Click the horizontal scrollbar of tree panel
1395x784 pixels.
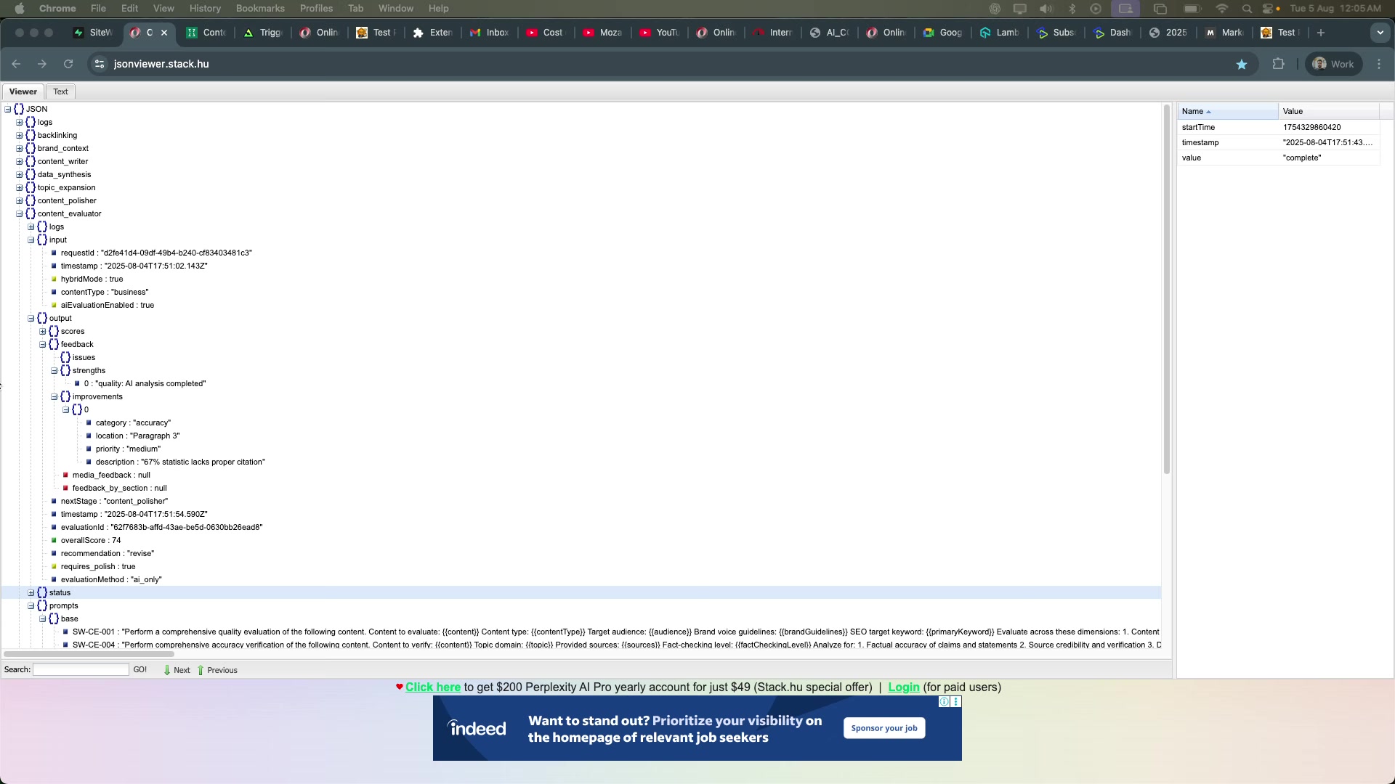pos(89,654)
